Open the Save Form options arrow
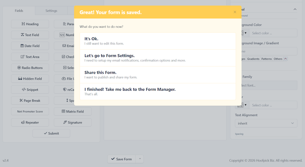 click(140, 159)
